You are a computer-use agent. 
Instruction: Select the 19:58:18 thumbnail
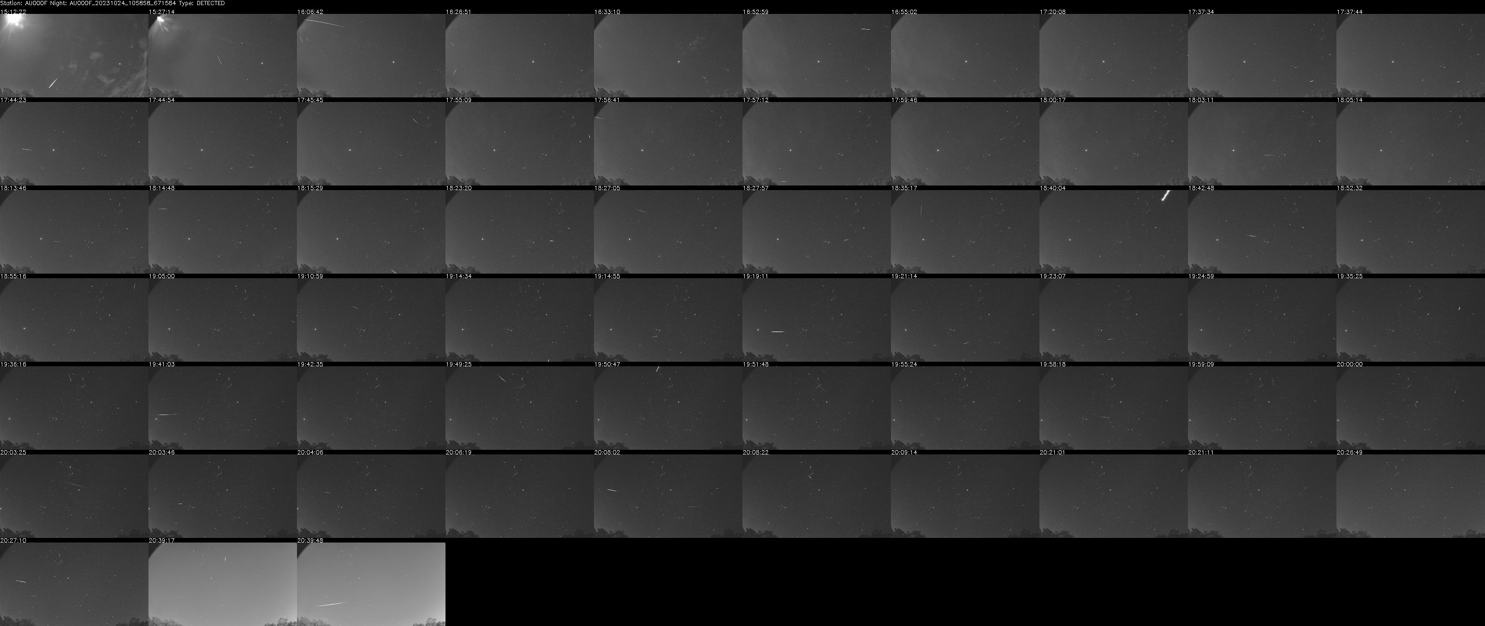pyautogui.click(x=1114, y=408)
